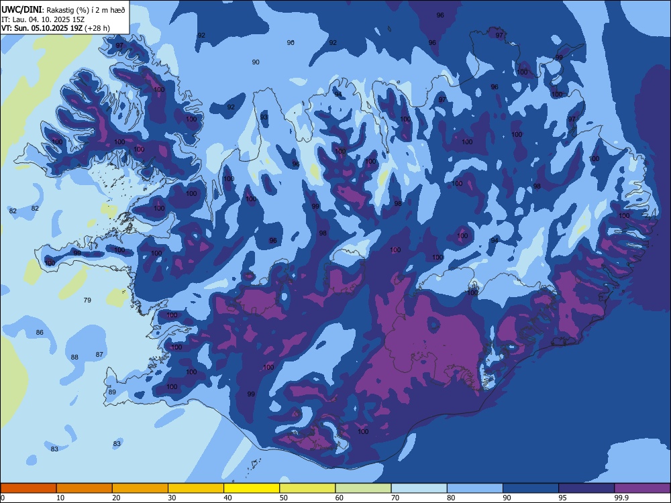Viewport: 671px width, 503px height.
Task: Click the humidity value 89 near the southwest peninsula
Action: click(112, 392)
